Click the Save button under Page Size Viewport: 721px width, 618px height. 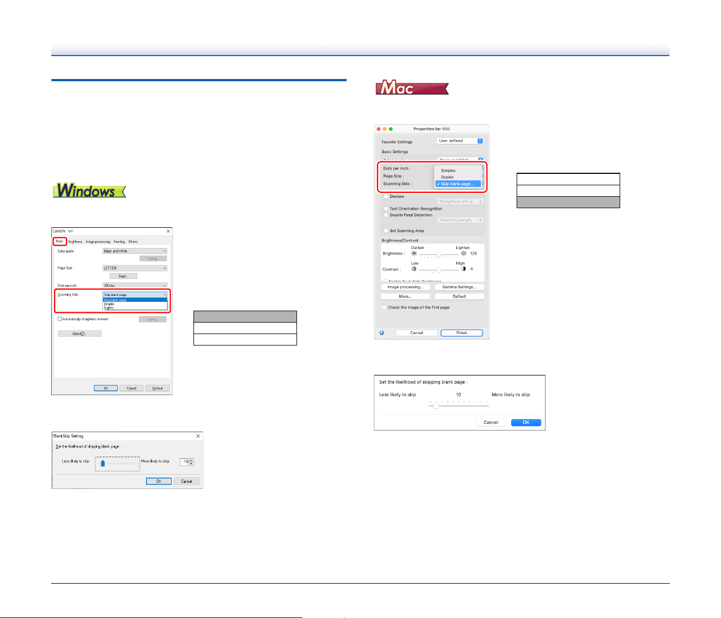(x=123, y=276)
